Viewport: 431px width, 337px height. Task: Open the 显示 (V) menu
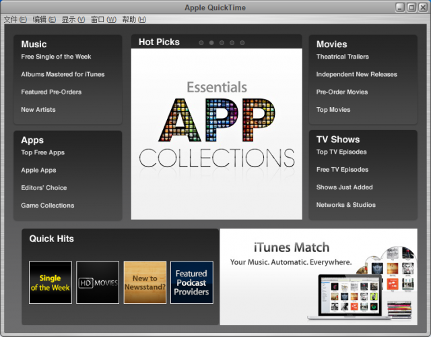[73, 20]
